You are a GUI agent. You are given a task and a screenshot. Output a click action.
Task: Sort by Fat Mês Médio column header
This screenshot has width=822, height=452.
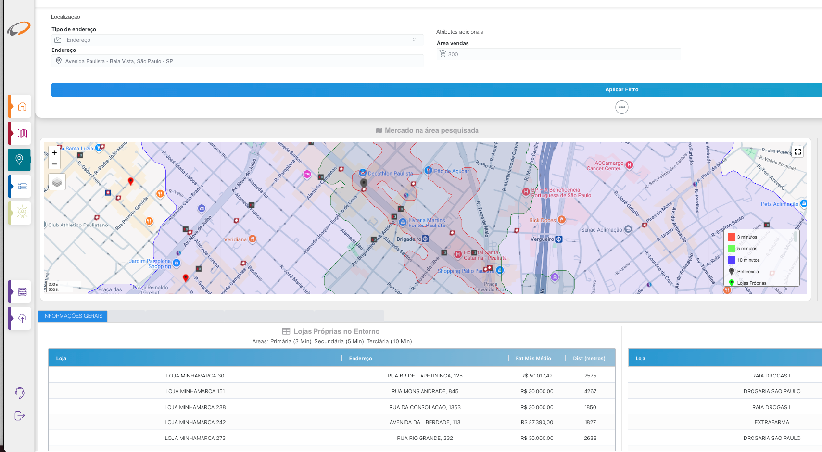coord(533,358)
